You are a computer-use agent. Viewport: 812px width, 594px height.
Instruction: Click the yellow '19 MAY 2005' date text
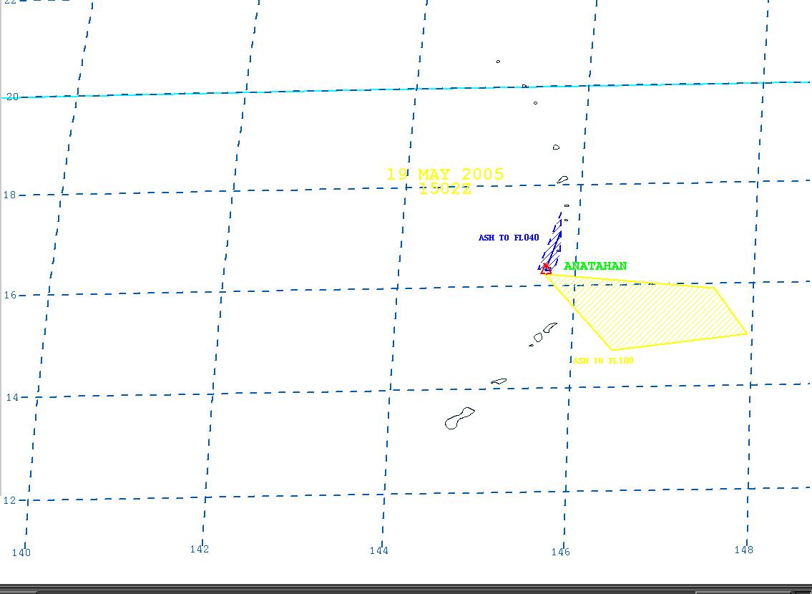446,174
